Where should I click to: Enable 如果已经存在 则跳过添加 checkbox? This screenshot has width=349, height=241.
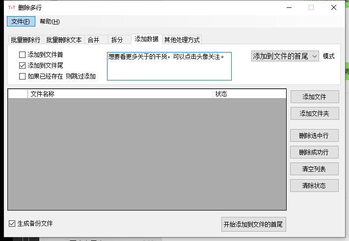22,76
